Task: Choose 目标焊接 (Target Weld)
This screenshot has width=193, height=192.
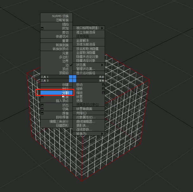Action: pyautogui.click(x=62, y=117)
